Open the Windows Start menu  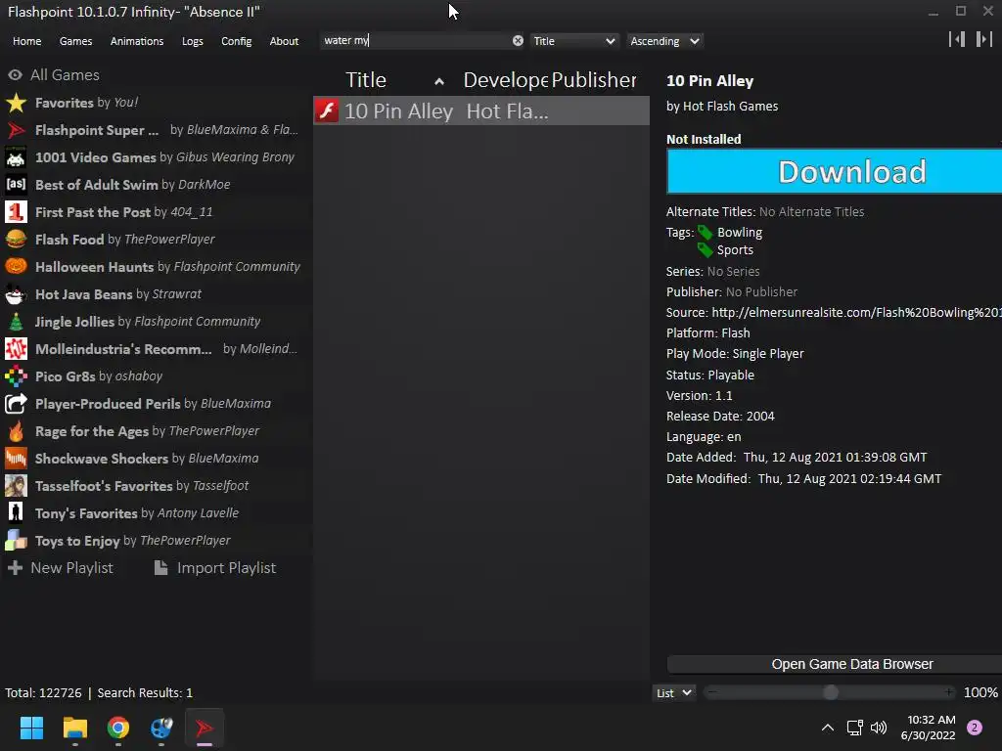[31, 728]
